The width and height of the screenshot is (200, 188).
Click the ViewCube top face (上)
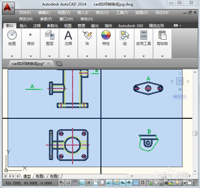pos(180,81)
